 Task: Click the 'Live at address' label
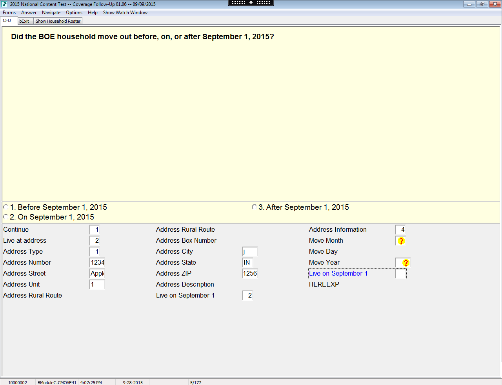25,241
